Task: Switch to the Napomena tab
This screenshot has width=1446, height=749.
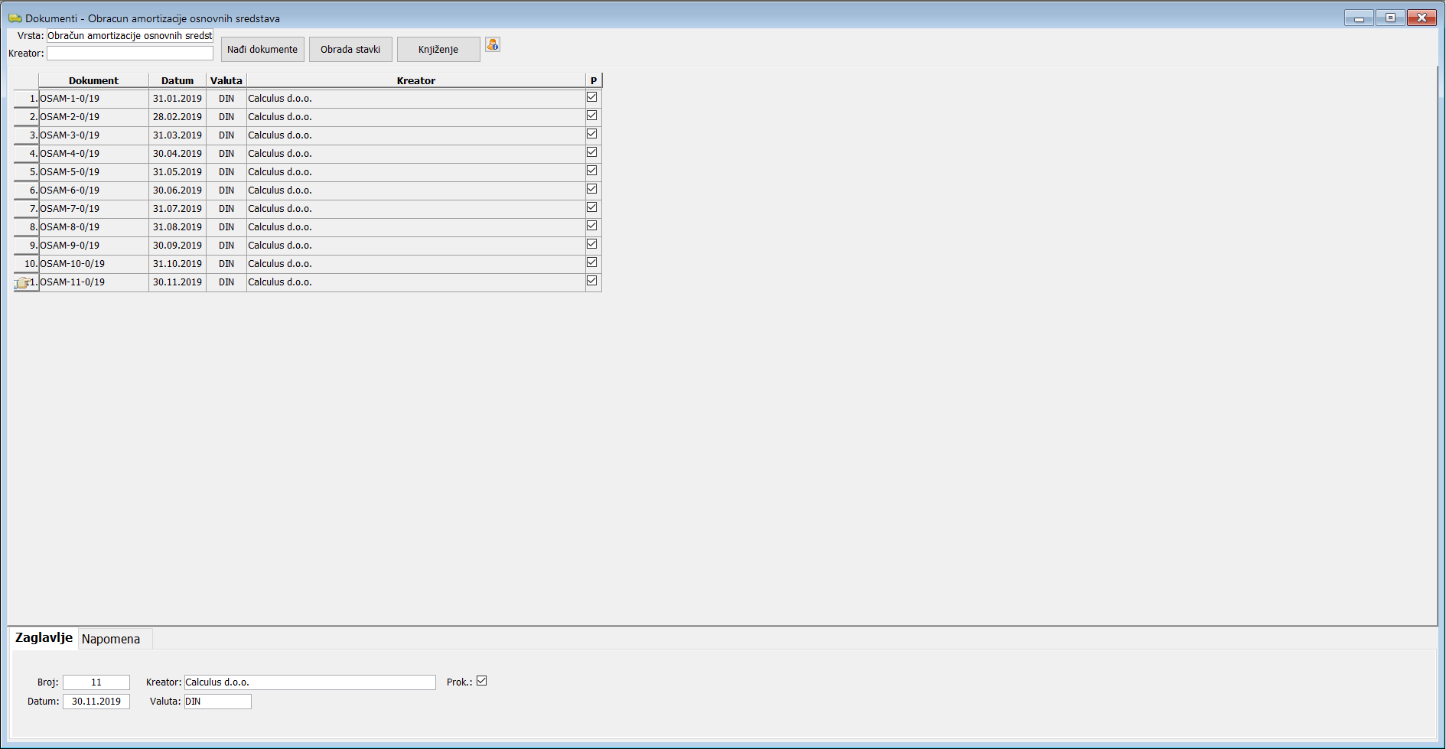Action: (111, 639)
